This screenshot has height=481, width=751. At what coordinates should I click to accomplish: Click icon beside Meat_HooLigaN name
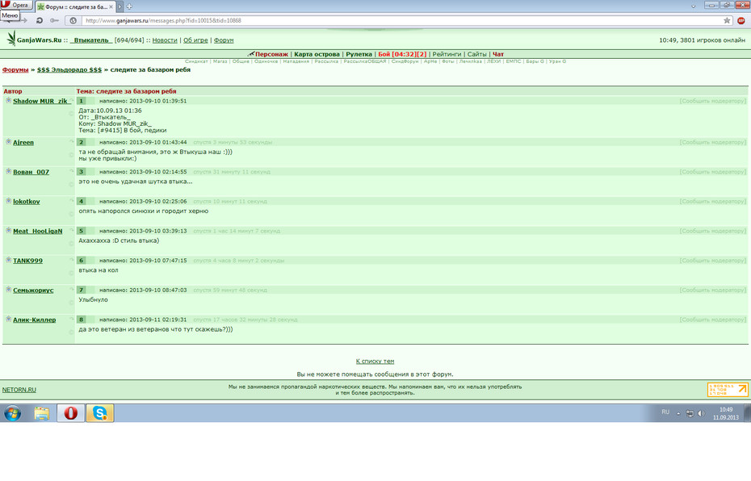[8, 231]
